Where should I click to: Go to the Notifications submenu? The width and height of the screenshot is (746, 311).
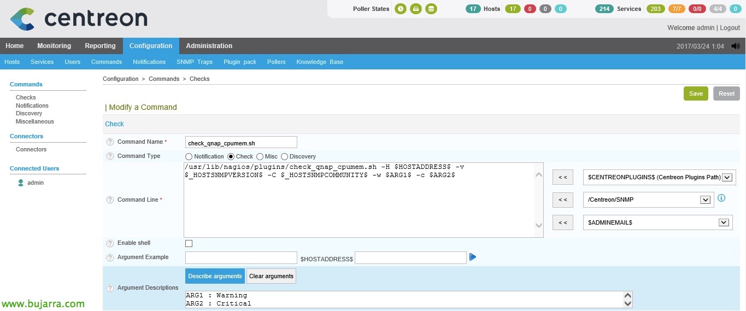pyautogui.click(x=149, y=62)
